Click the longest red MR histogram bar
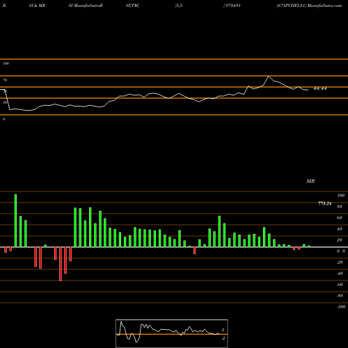 click(61, 264)
